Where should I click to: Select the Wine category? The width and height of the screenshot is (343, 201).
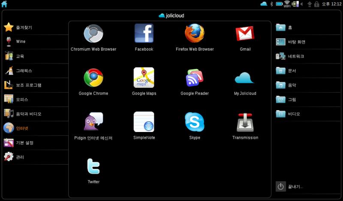point(36,42)
